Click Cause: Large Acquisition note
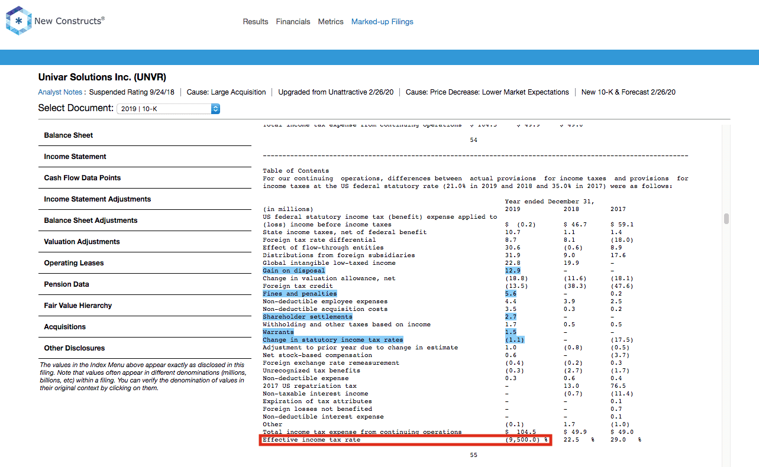The height and width of the screenshot is (467, 759). pos(227,92)
